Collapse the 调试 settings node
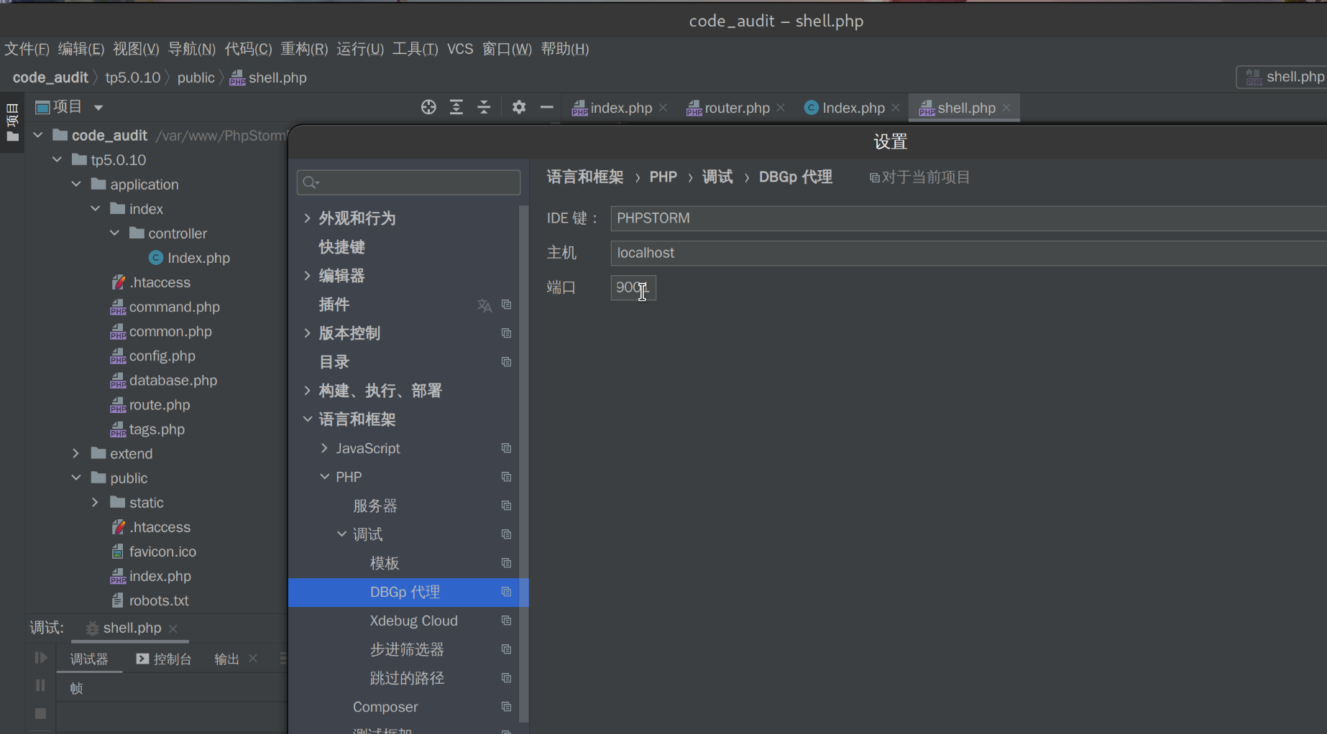1327x734 pixels. (342, 534)
